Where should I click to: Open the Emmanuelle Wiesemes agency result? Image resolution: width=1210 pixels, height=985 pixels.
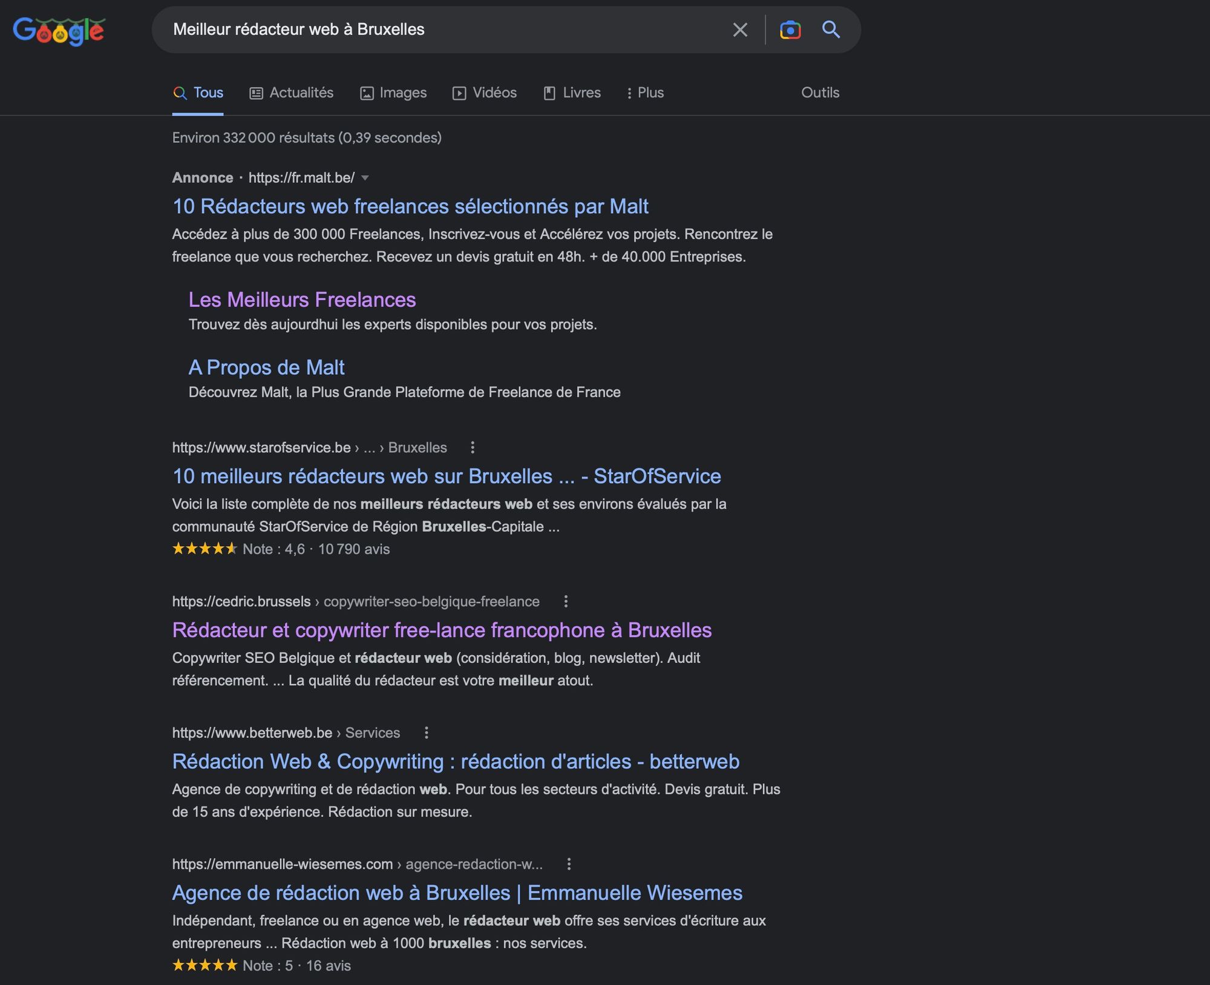coord(457,893)
